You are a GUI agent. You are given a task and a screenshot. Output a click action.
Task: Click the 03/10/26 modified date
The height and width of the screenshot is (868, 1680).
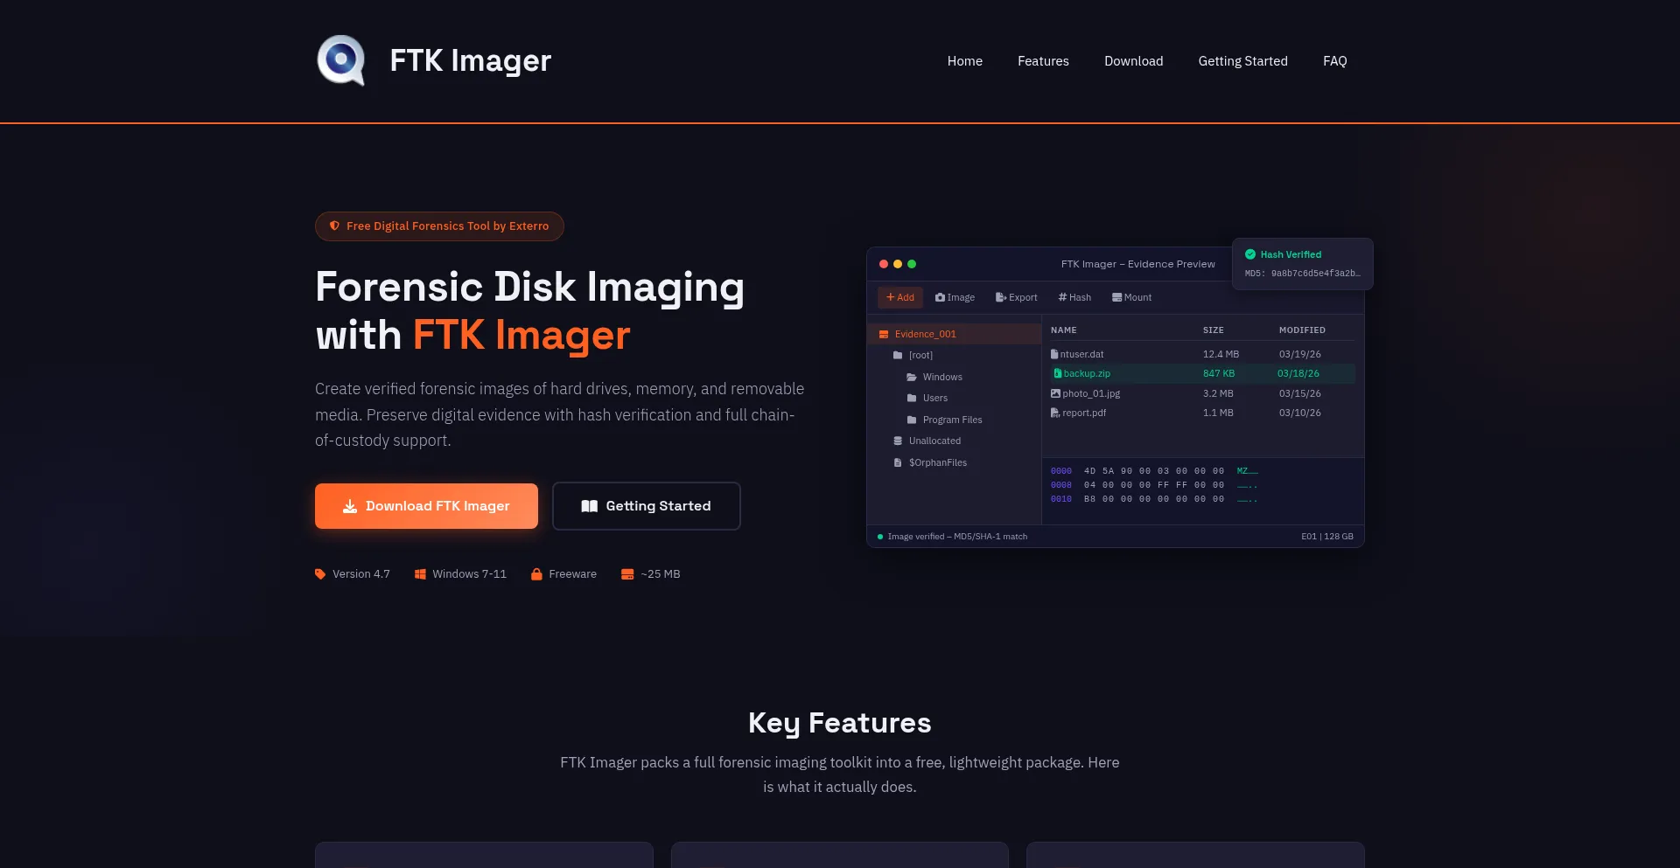click(x=1299, y=413)
